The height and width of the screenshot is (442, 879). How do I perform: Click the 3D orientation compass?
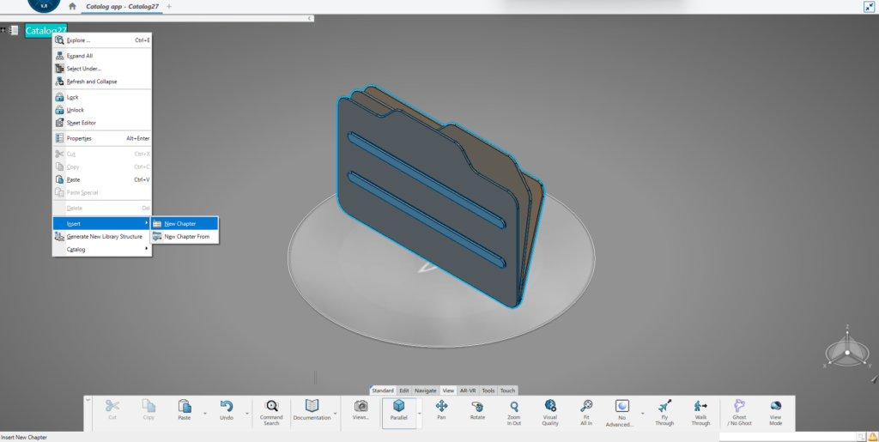[847, 350]
